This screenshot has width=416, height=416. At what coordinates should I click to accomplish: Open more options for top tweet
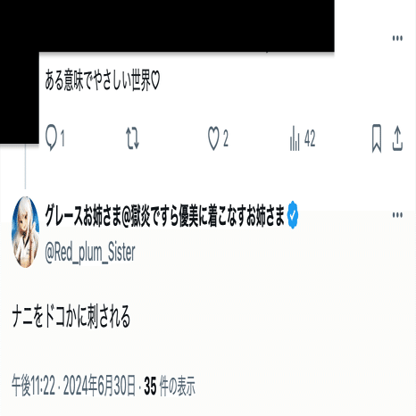(x=397, y=38)
